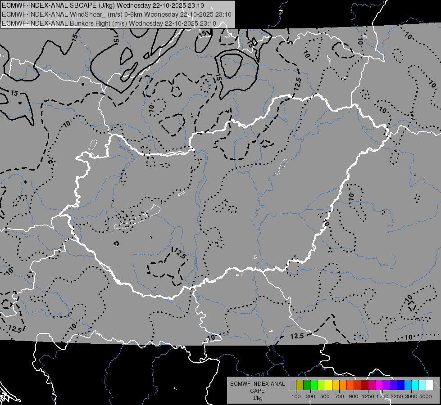Choose the lime swatch left of 500
The height and width of the screenshot is (405, 441).
point(322,385)
